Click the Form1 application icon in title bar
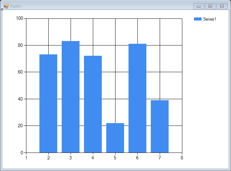Image resolution: width=231 pixels, height=171 pixels. (x=6, y=6)
